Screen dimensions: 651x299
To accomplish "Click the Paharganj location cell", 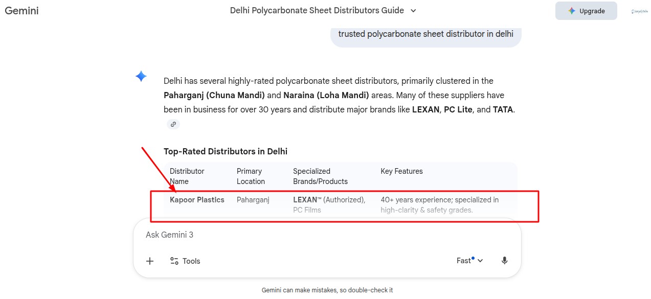I will coord(253,200).
